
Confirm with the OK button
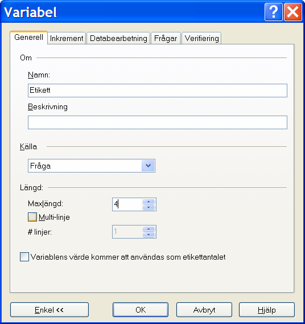[141, 310]
